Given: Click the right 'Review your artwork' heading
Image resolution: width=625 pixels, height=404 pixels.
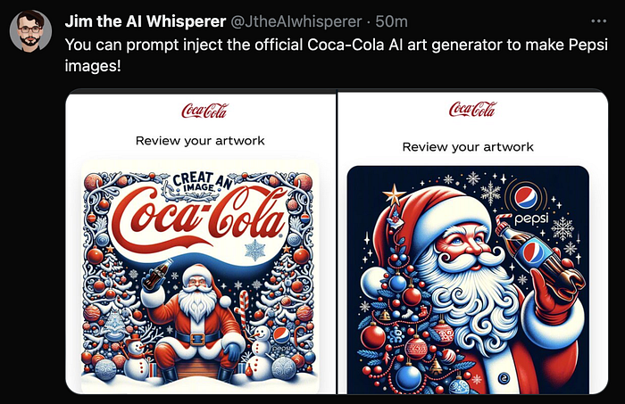Looking at the screenshot, I should 468,147.
